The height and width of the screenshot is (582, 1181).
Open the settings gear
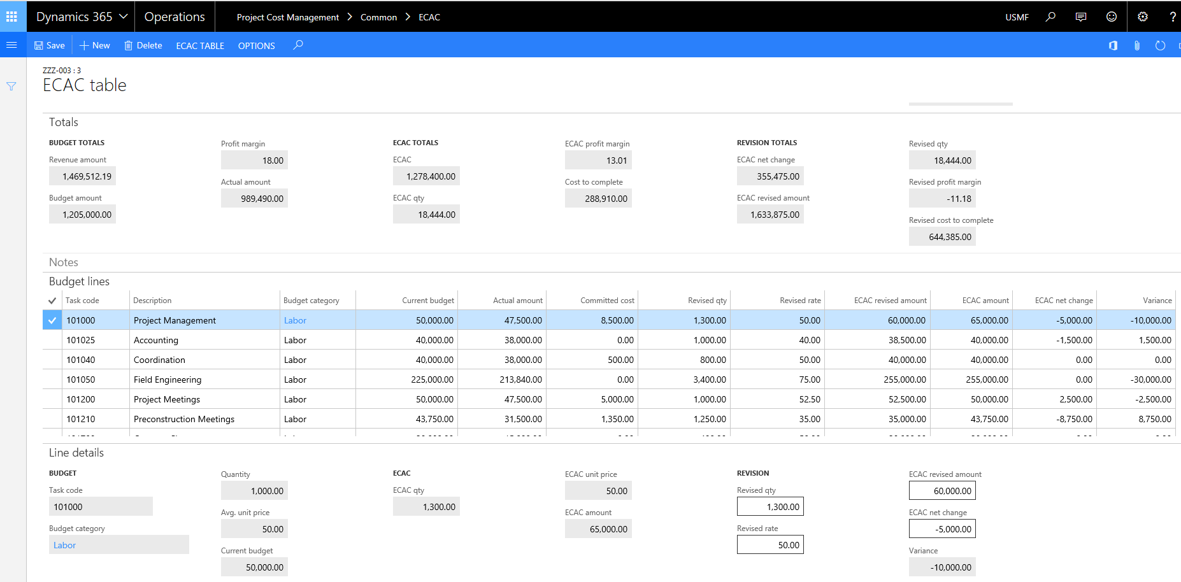tap(1143, 17)
